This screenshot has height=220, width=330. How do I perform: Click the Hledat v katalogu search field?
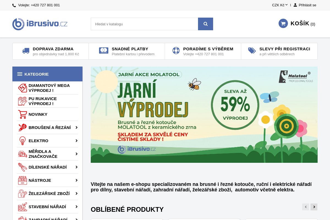click(x=144, y=24)
